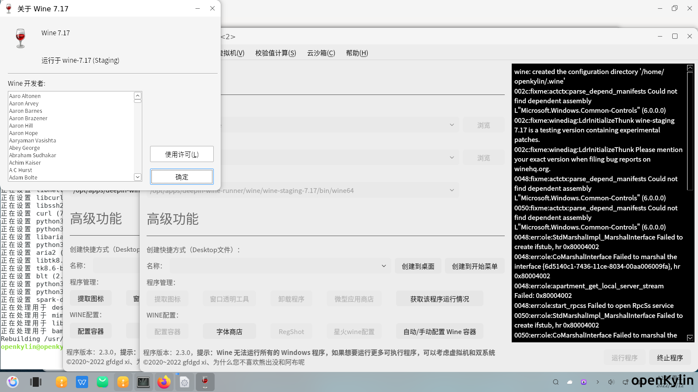This screenshot has height=392, width=698.
Task: Click the 运行程序 button
Action: [625, 358]
